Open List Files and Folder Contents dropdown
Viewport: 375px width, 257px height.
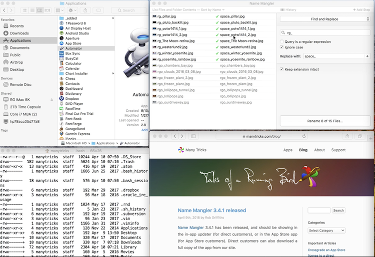[188, 10]
